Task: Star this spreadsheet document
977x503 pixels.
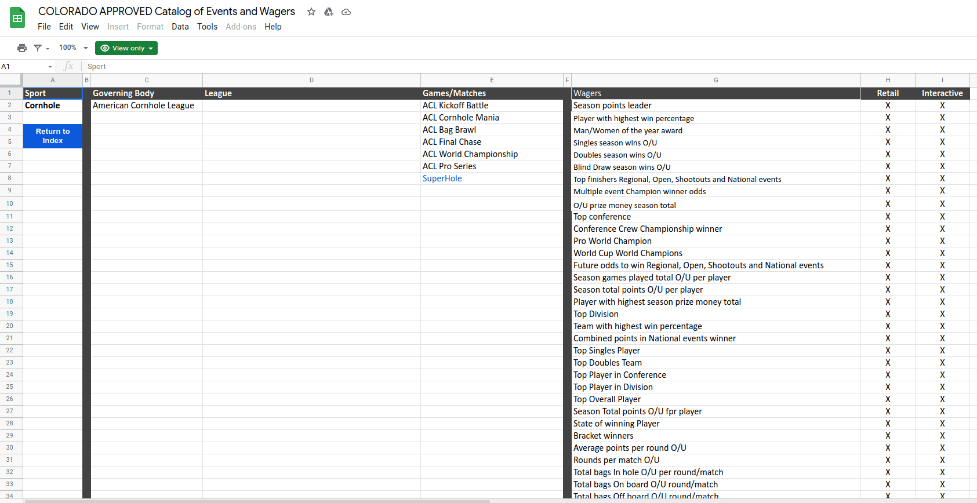Action: click(311, 12)
